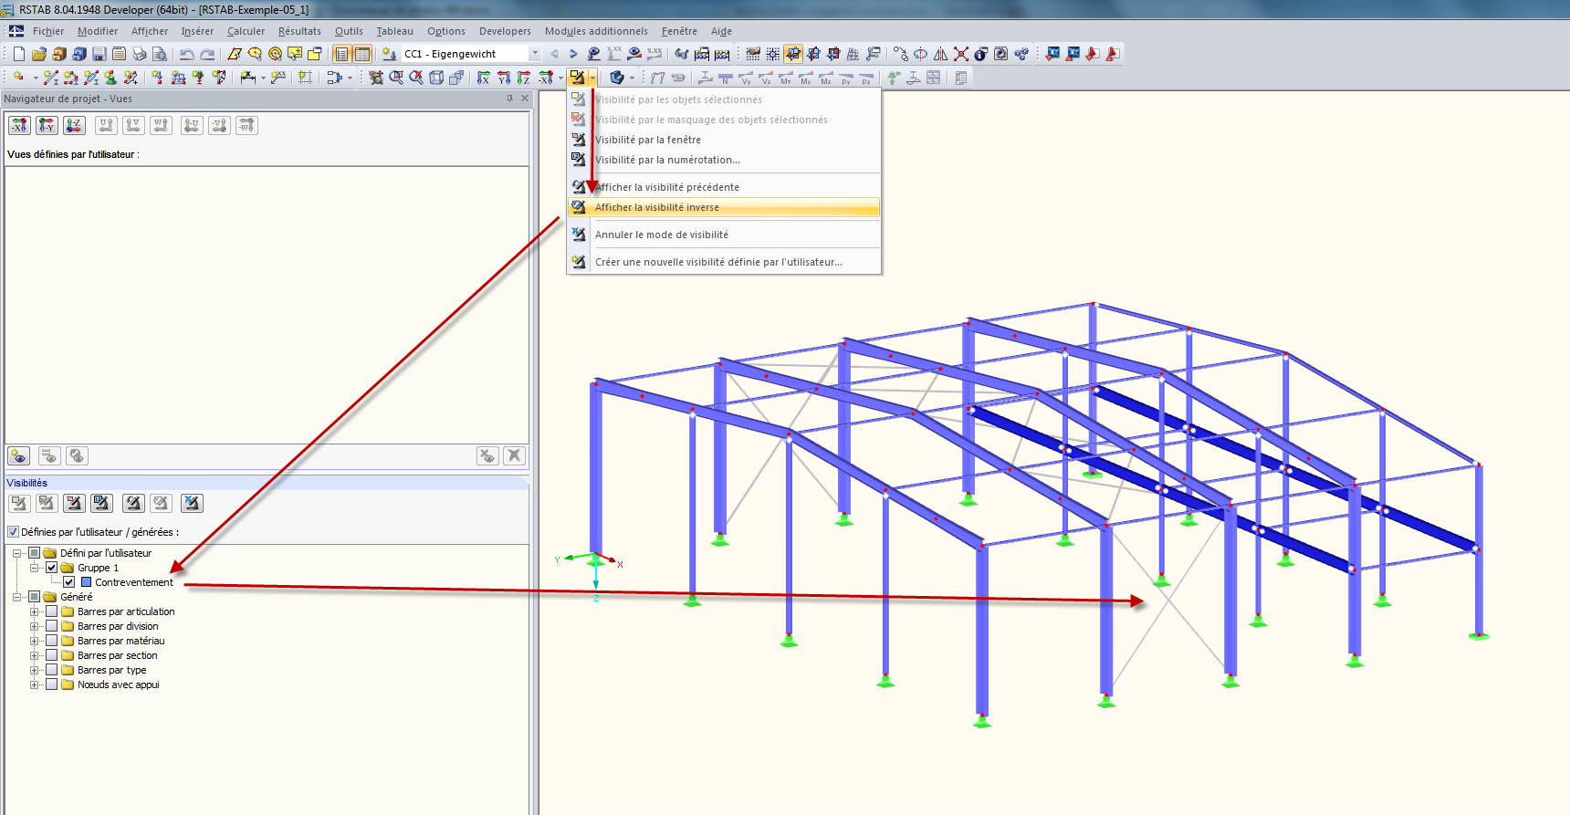Expand the Barres par matériau tree node
The image size is (1570, 815).
pos(35,641)
